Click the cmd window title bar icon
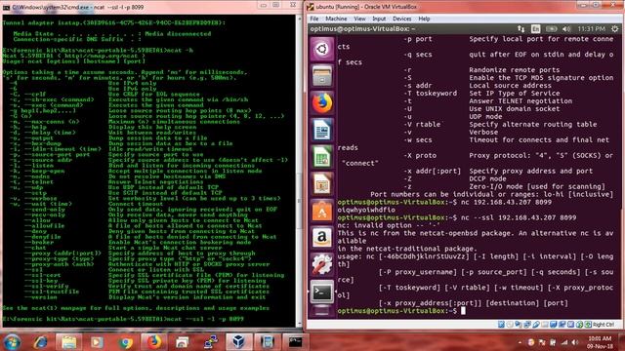625x351 pixels. pyautogui.click(x=6, y=7)
